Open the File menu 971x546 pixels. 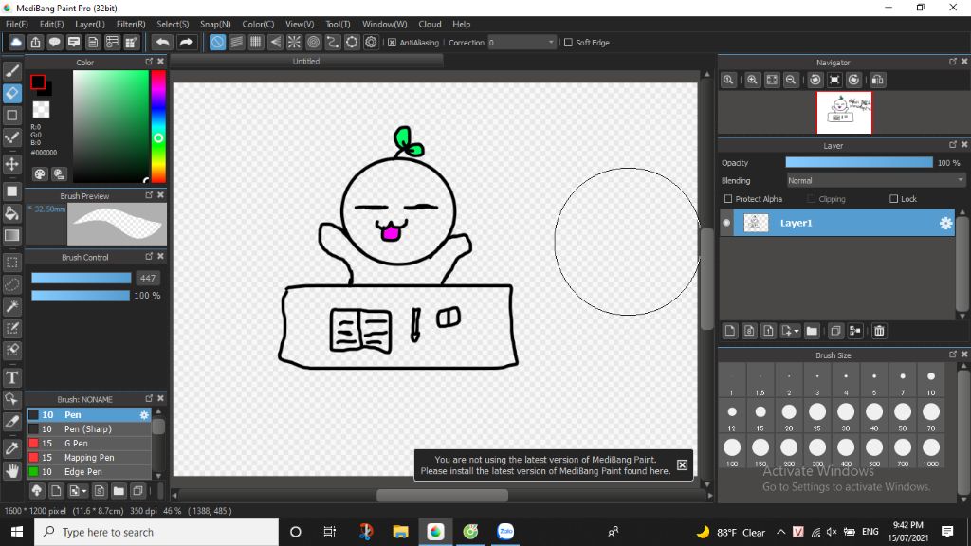(x=17, y=24)
